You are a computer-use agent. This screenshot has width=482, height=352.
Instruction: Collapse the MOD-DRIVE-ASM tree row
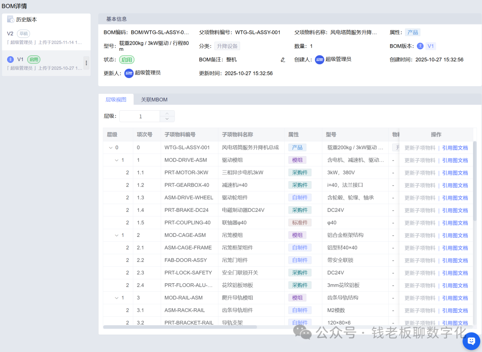116,160
